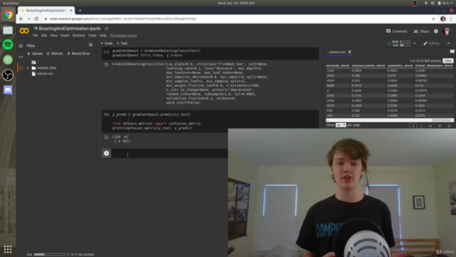Clear the confusion matrix output

[x=106, y=137]
